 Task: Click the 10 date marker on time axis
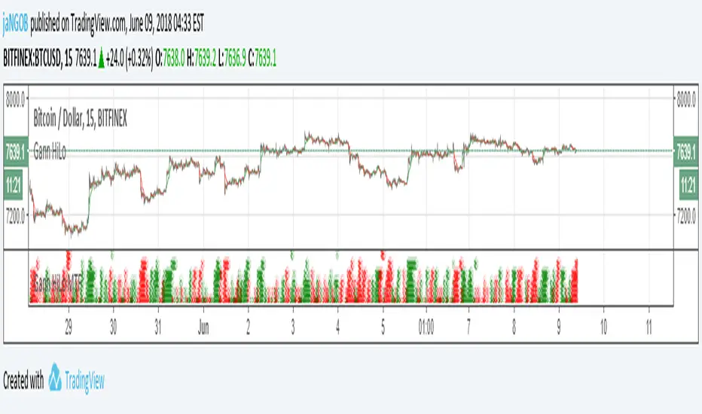coord(603,327)
